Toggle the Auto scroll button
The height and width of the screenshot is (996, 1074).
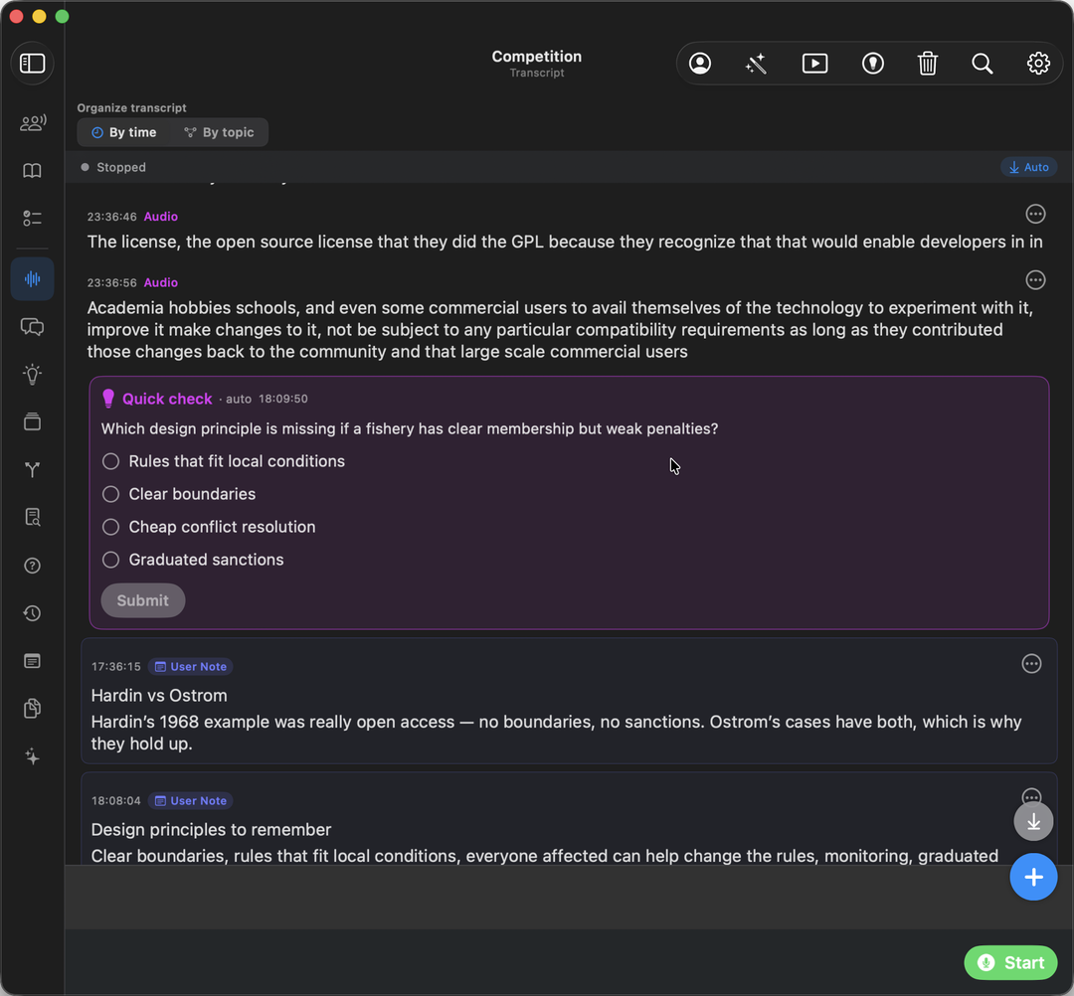1029,167
